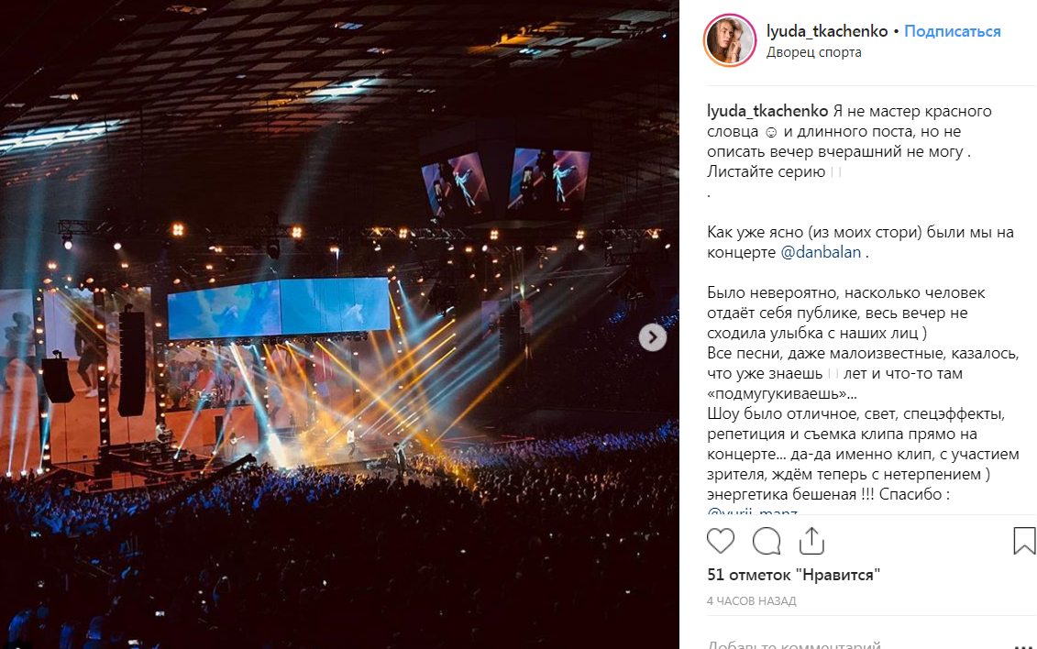This screenshot has width=1037, height=649.
Task: Open comments via the speech bubble icon
Action: click(x=767, y=541)
